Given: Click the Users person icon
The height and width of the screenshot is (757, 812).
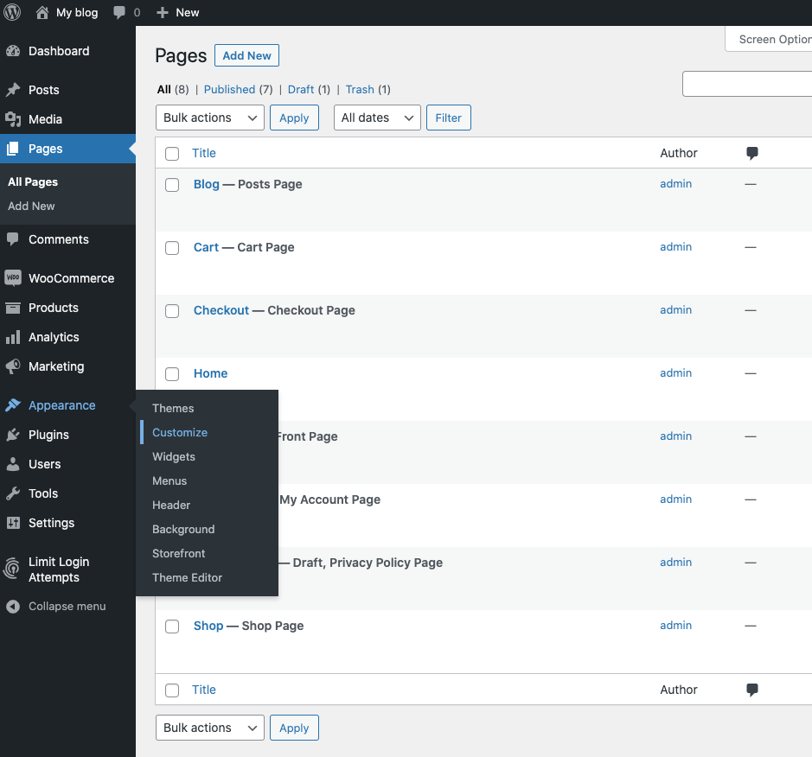Looking at the screenshot, I should tap(13, 464).
